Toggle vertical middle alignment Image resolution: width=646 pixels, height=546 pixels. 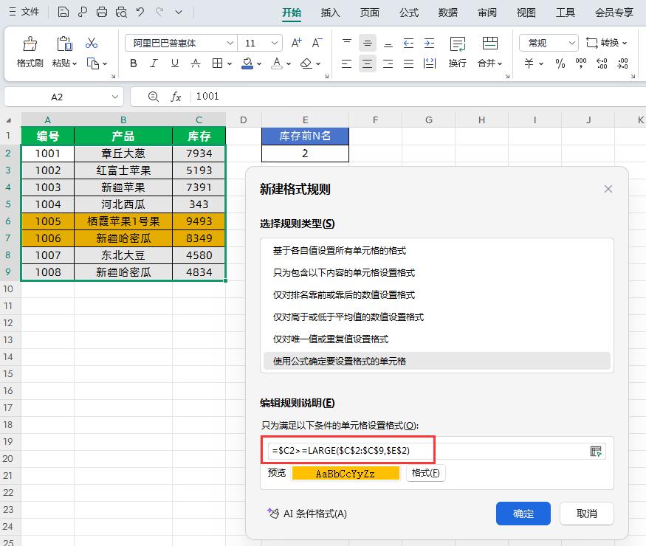click(368, 43)
